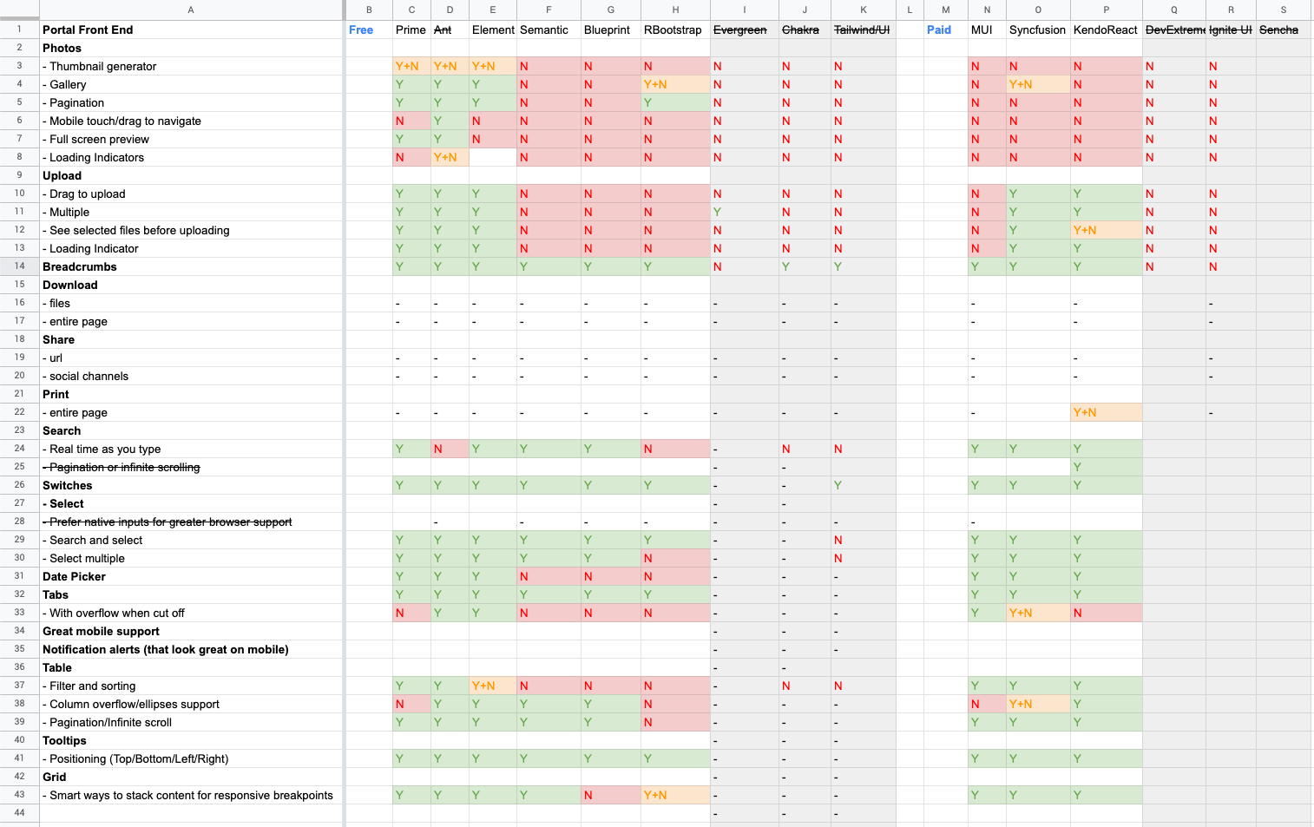Select the '- Gallery' row label

[191, 84]
